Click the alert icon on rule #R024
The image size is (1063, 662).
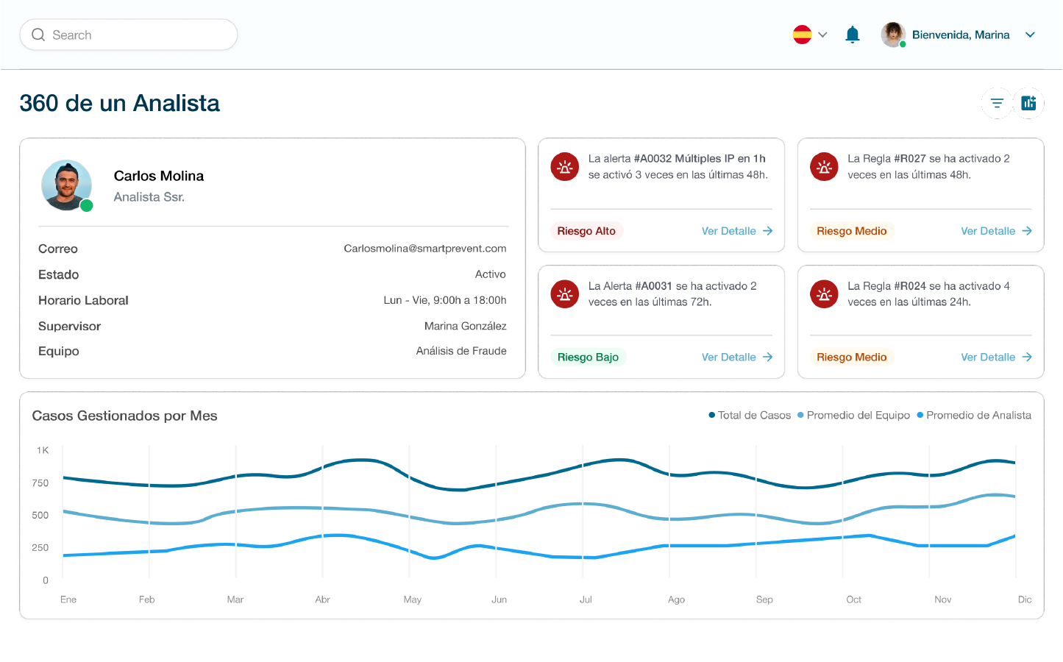824,293
